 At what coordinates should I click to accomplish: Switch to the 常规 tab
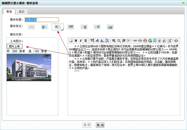(9, 12)
